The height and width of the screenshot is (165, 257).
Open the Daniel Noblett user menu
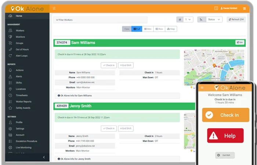[x=229, y=8]
